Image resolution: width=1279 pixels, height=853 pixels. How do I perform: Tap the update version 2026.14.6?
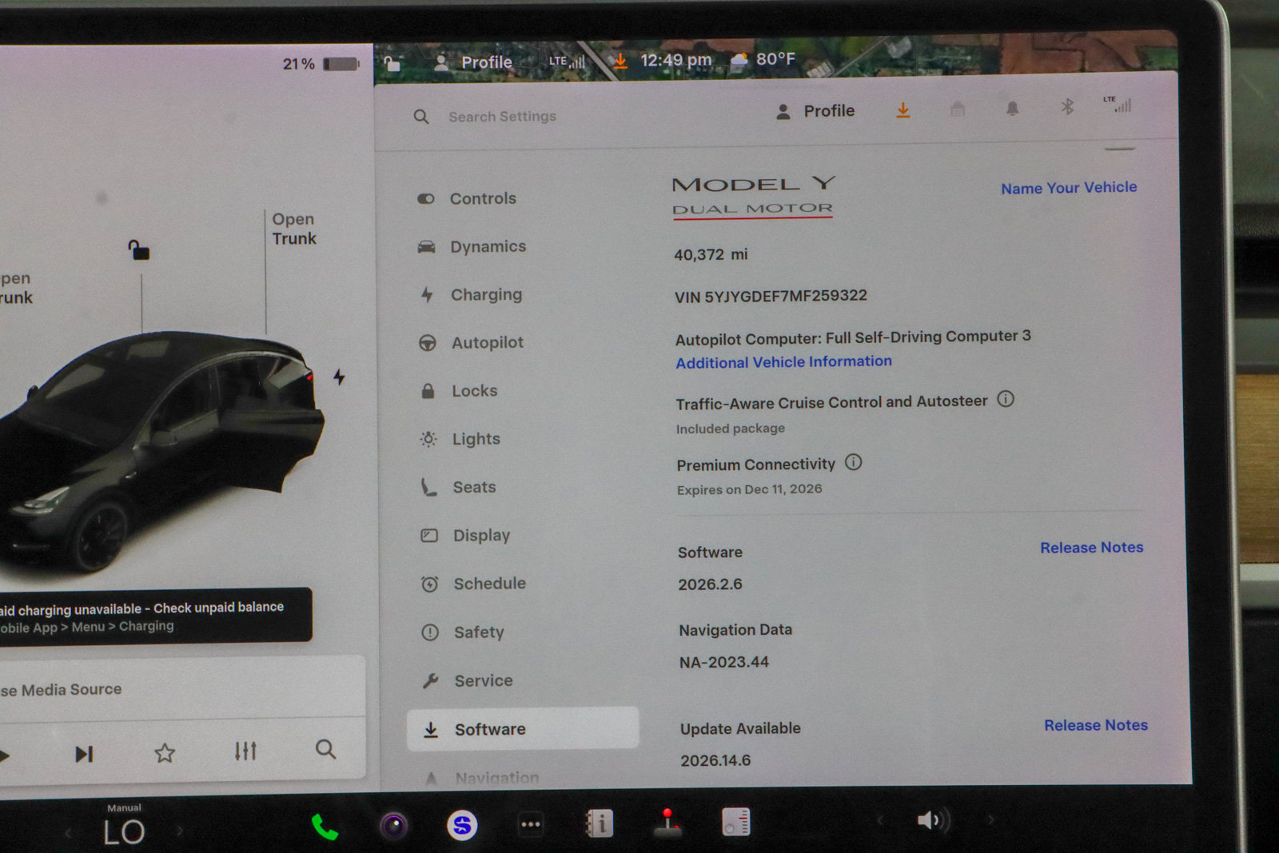pos(715,760)
